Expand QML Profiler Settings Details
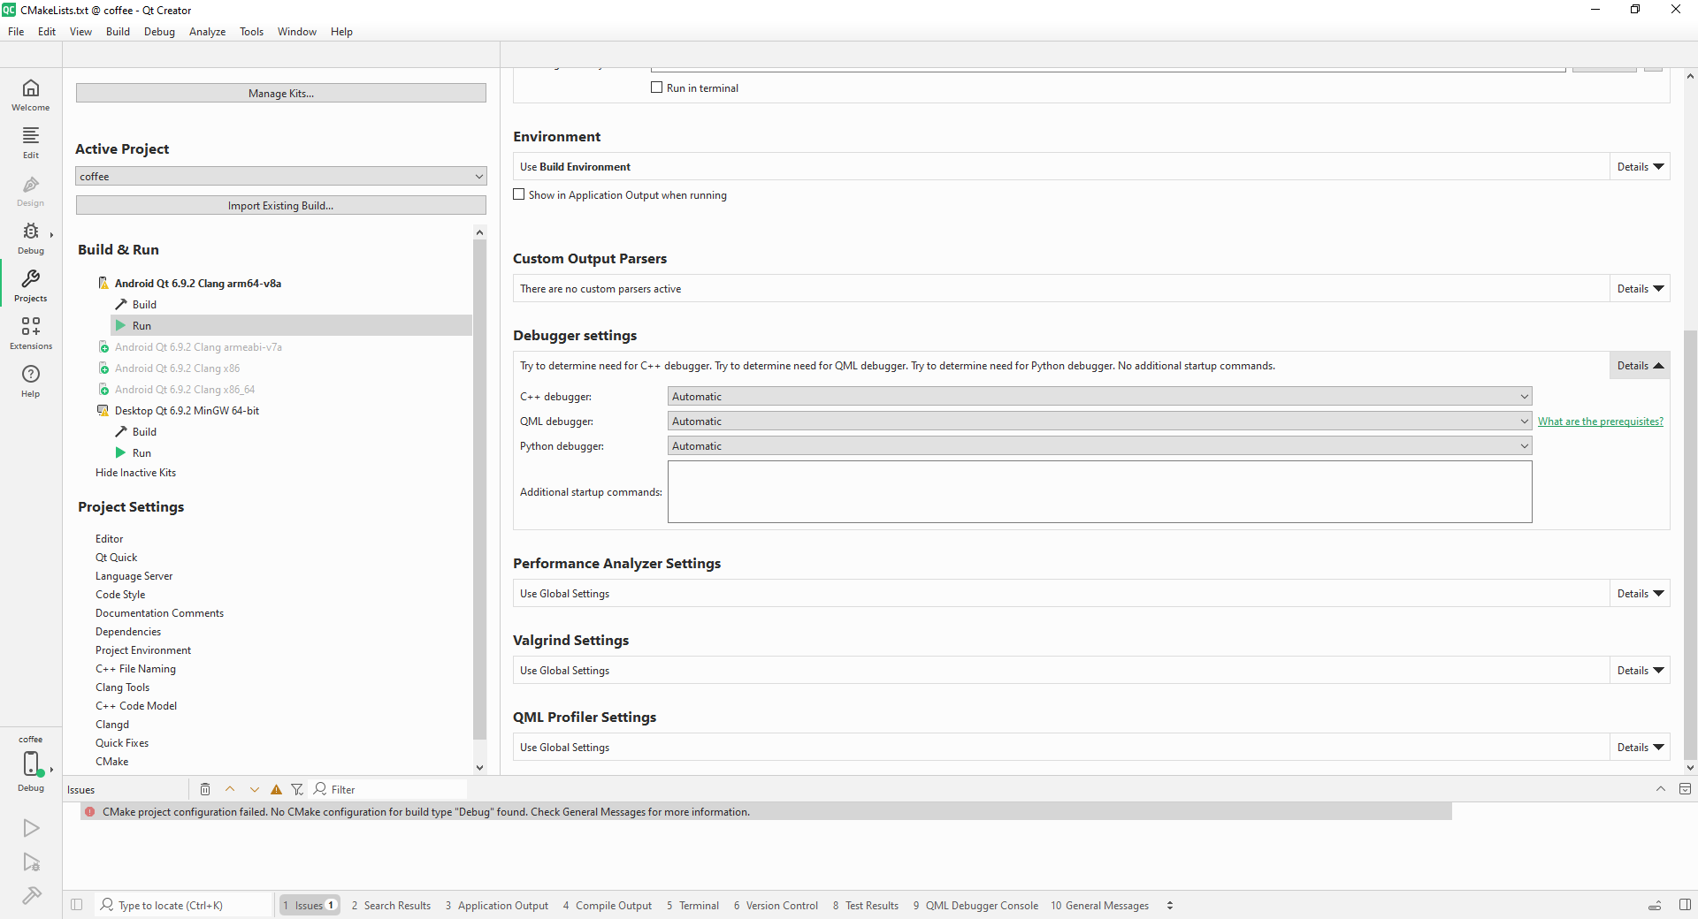The width and height of the screenshot is (1698, 919). pos(1641,748)
